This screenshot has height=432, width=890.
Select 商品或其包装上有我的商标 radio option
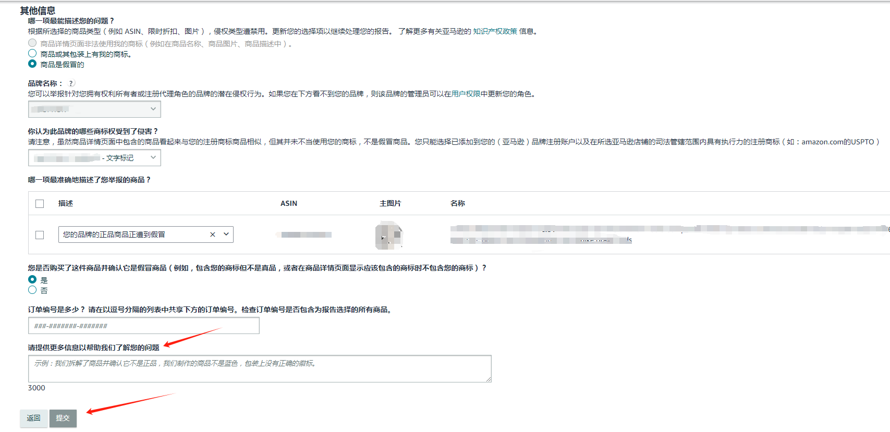click(x=32, y=54)
